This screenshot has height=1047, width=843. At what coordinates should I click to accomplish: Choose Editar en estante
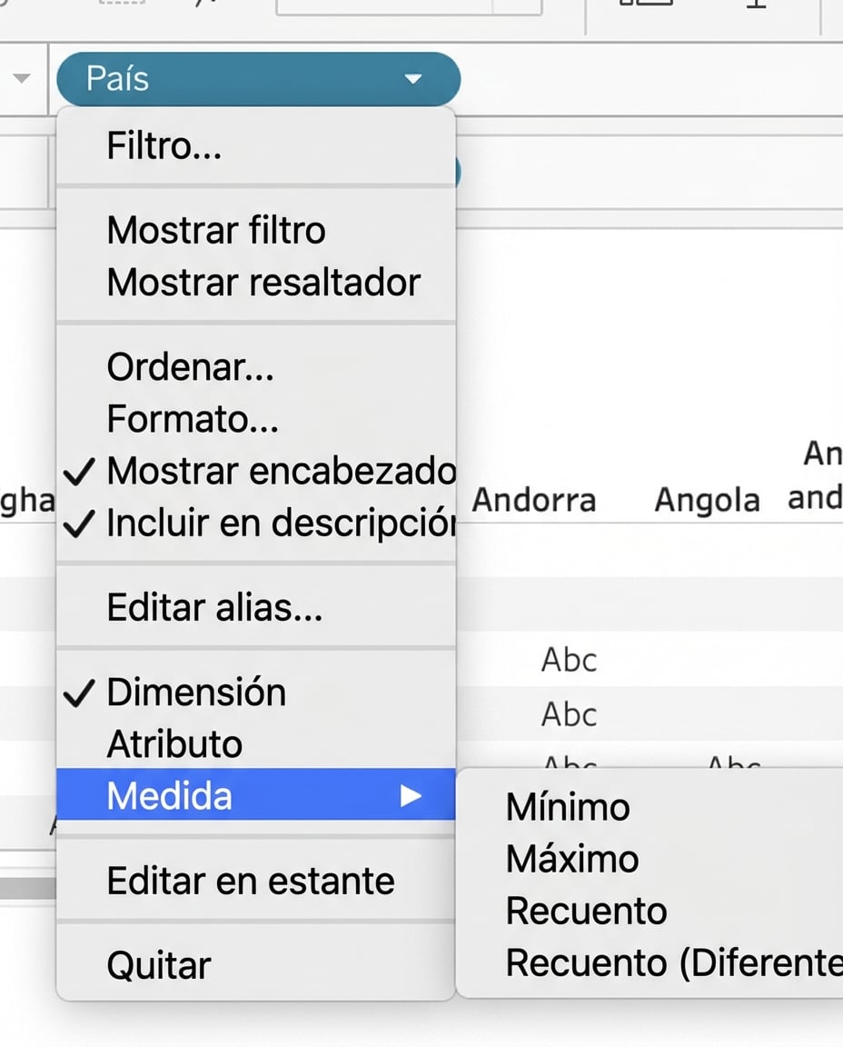[x=251, y=880]
